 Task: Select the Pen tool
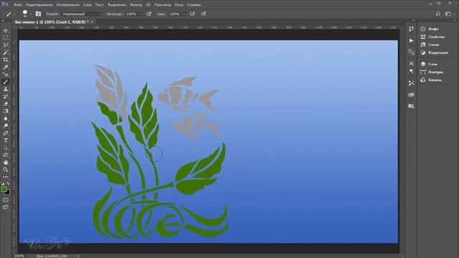(6, 133)
